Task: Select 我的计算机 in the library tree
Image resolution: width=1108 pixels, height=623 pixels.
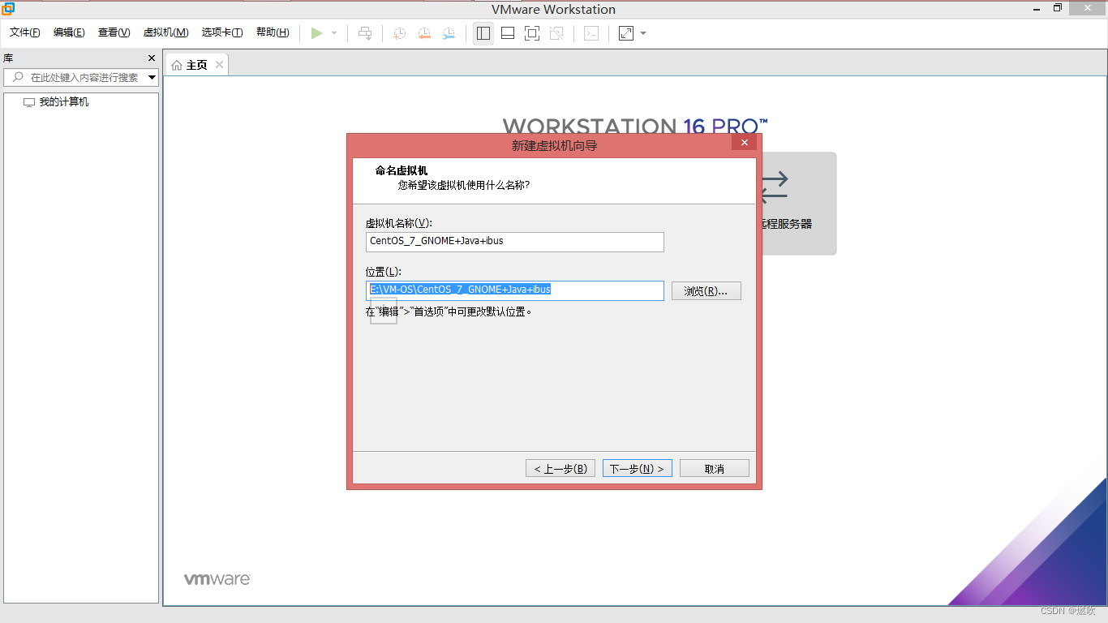Action: pyautogui.click(x=56, y=102)
